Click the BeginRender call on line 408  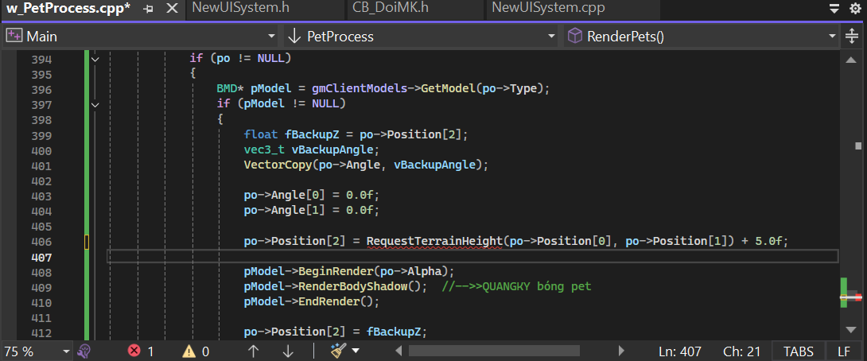336,272
